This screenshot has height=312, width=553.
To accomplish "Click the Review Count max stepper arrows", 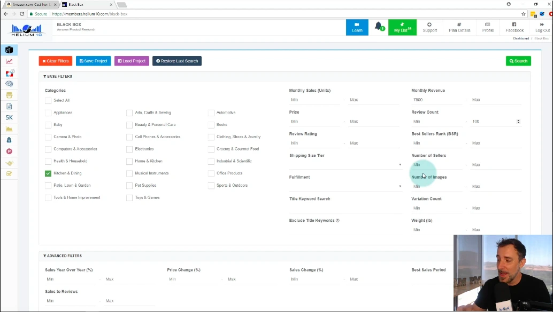I will point(518,122).
